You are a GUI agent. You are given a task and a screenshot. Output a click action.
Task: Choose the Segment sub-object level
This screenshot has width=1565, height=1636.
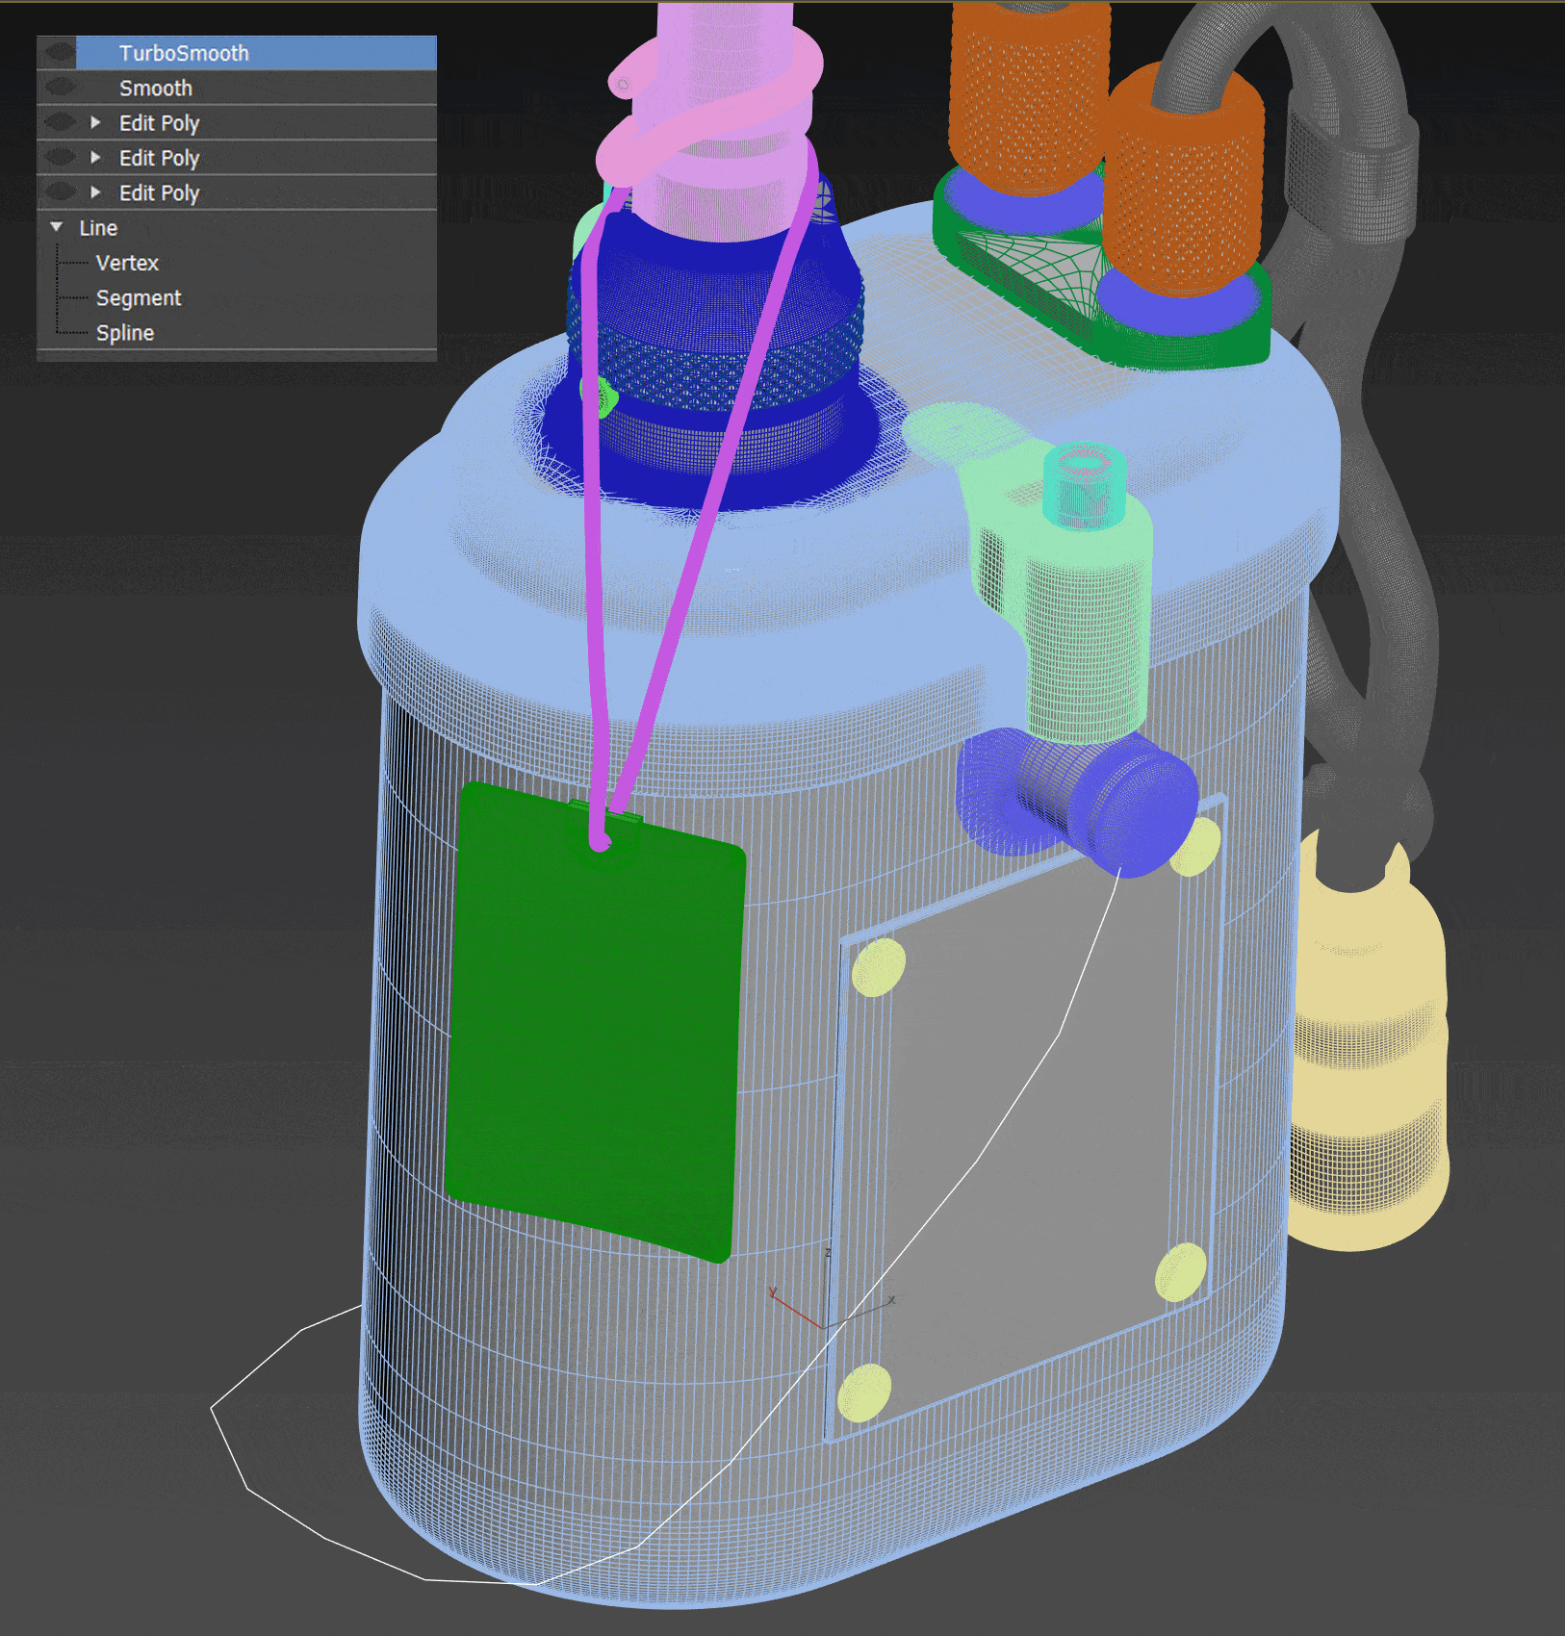click(x=139, y=298)
